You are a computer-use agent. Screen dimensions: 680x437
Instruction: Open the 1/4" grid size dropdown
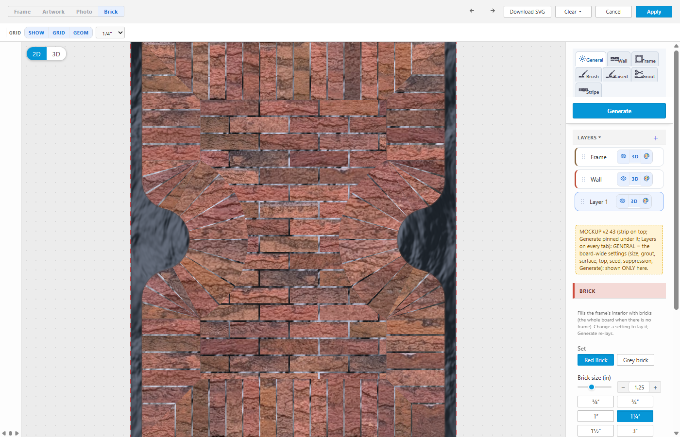(x=110, y=33)
